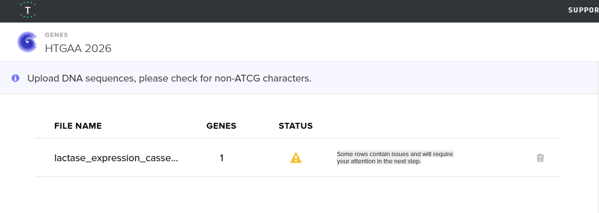Screen dimensions: 599x213
Task: Click the GENES column header
Action: [221, 126]
